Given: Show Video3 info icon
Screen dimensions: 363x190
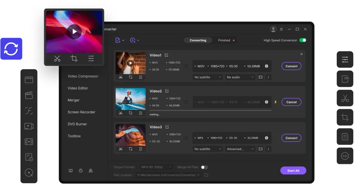Looking at the screenshot, I should (268, 149).
